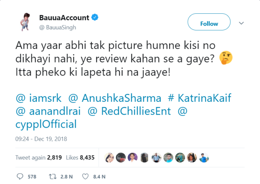Click the BauuaAccount display name
This screenshot has width=260, height=184.
click(64, 18)
